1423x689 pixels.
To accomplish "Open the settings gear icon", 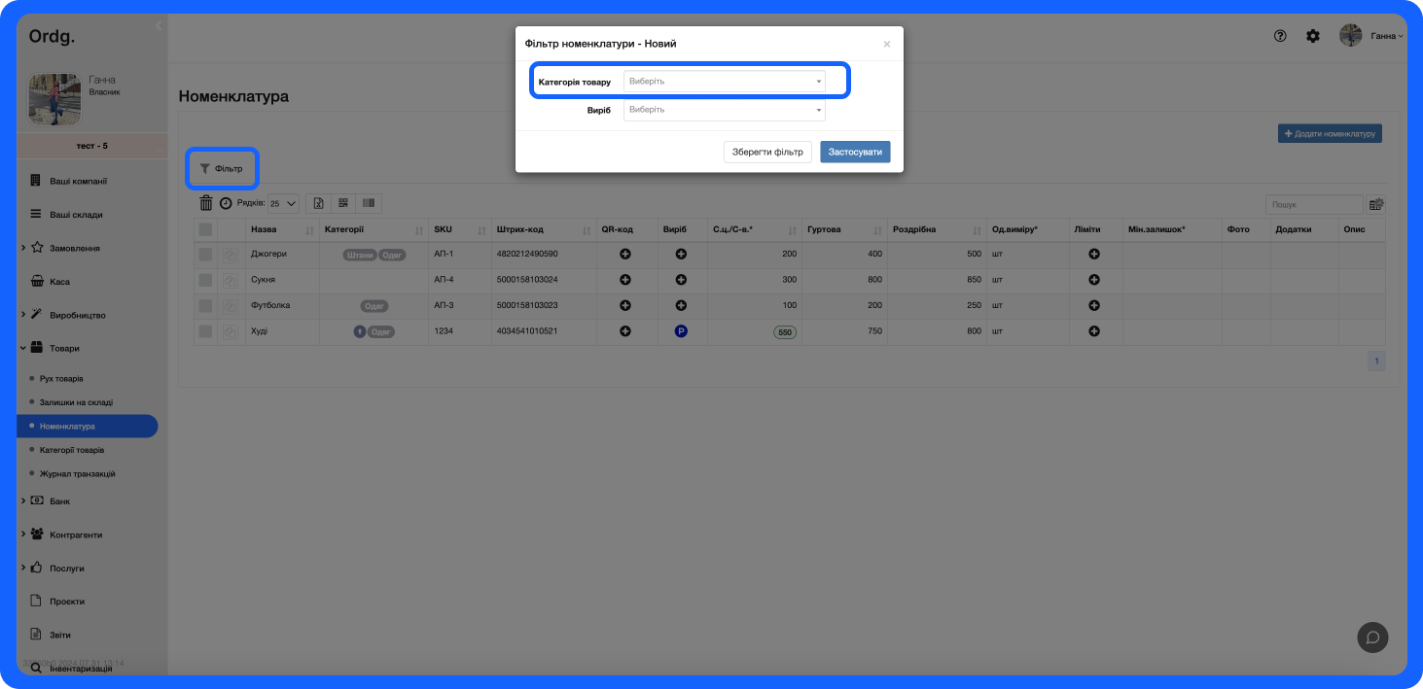I will [x=1313, y=36].
